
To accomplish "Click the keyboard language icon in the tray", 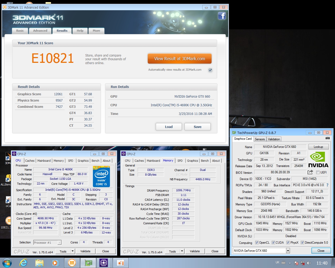I will 283,263.
